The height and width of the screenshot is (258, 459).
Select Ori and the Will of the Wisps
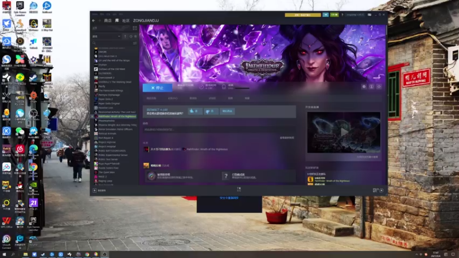coord(114,61)
